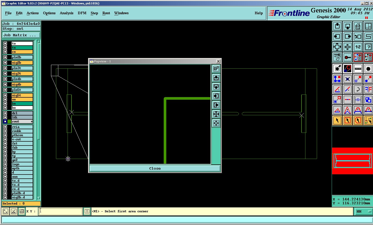Toggle the 'rout' layer checkbox

[5, 121]
